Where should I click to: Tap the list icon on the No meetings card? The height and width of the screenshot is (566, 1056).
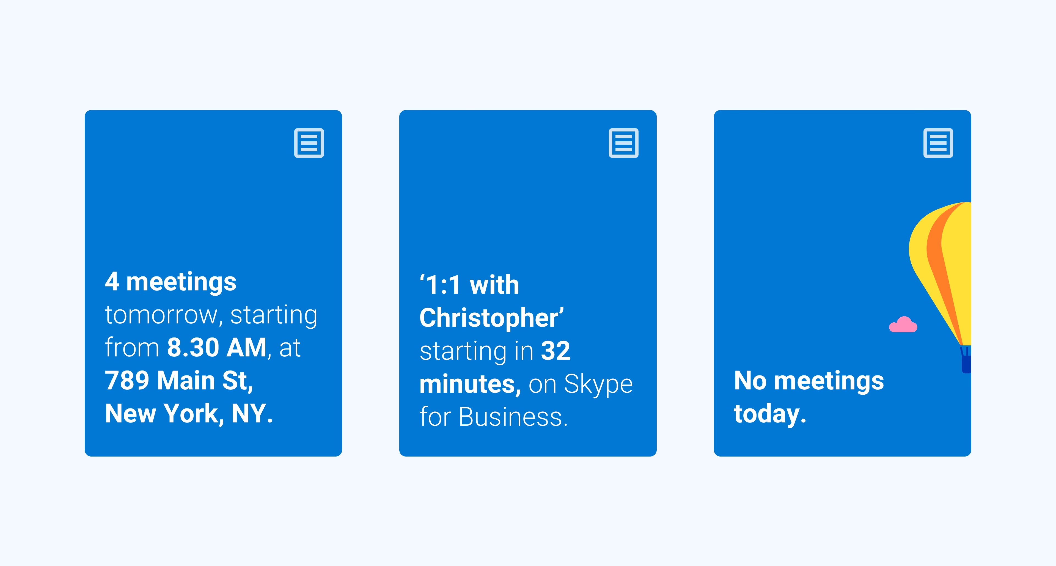(938, 143)
